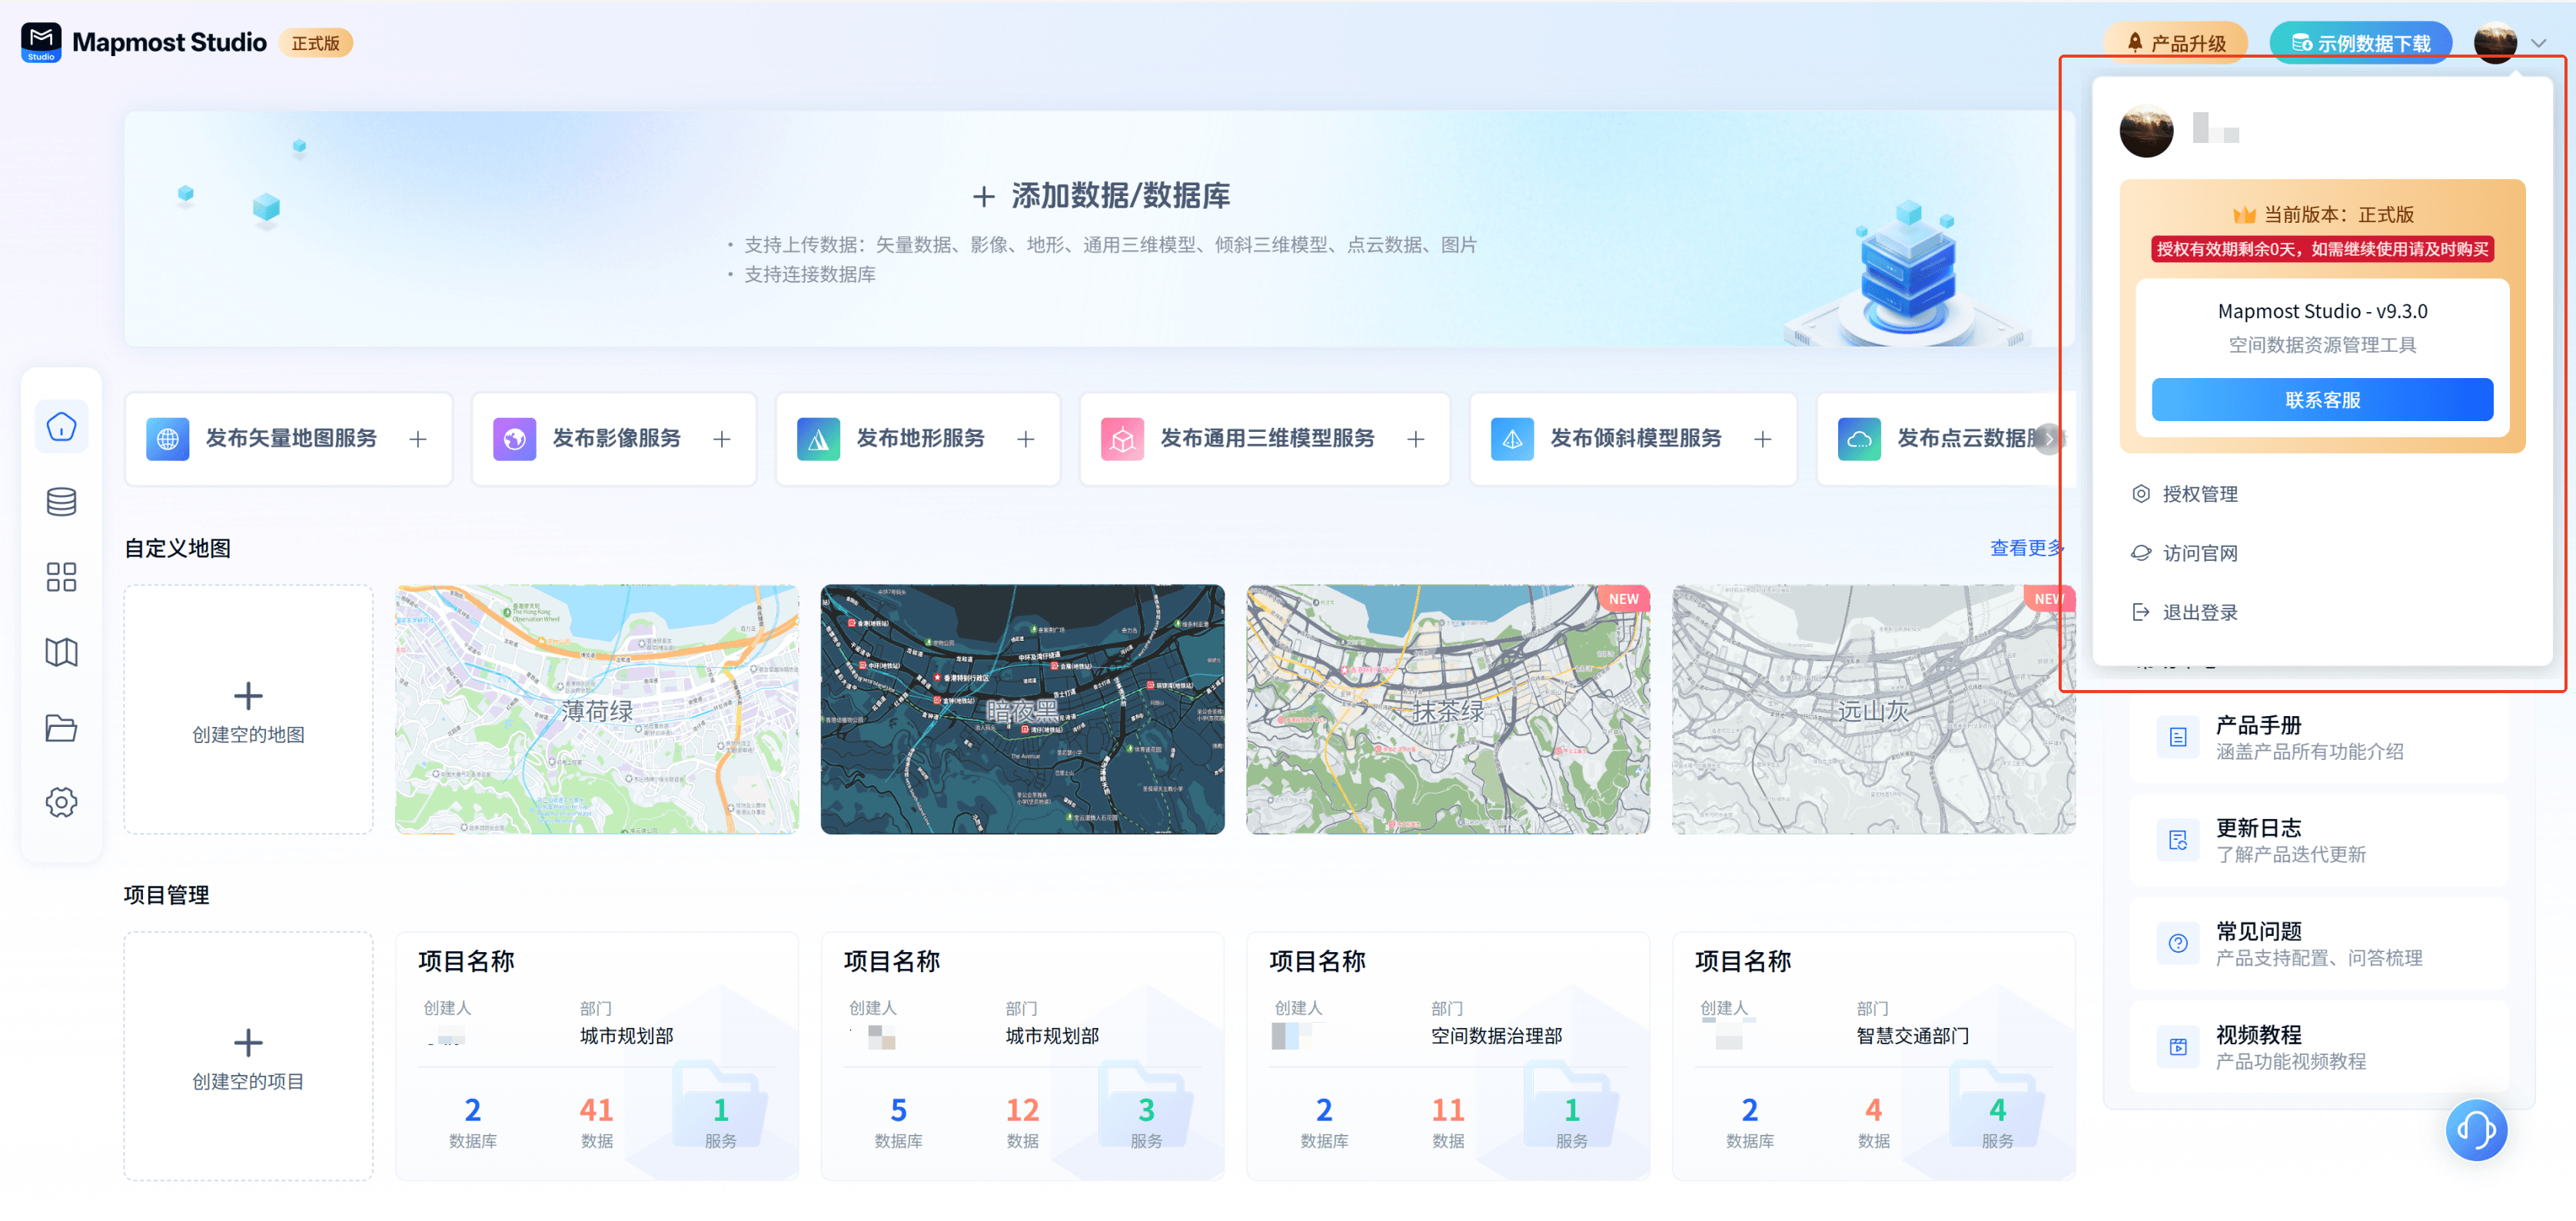Open the database sidebar icon

click(x=61, y=502)
